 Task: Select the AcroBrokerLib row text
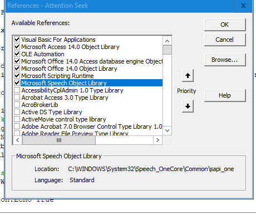click(x=40, y=105)
